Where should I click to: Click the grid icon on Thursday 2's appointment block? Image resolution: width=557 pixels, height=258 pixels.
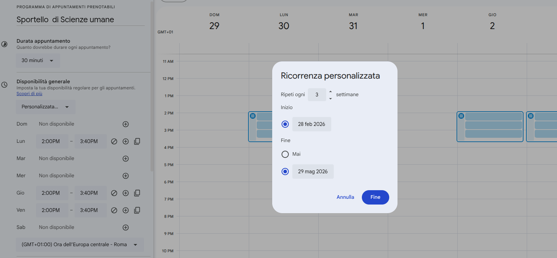click(x=461, y=116)
